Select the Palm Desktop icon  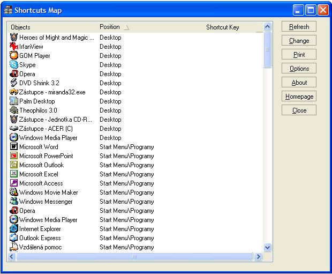pyautogui.click(x=14, y=101)
